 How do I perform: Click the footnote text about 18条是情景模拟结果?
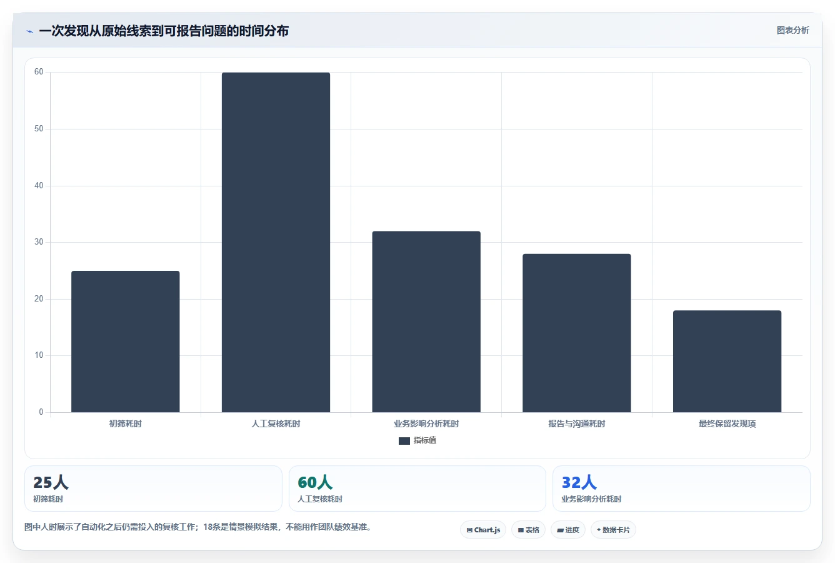click(x=199, y=527)
